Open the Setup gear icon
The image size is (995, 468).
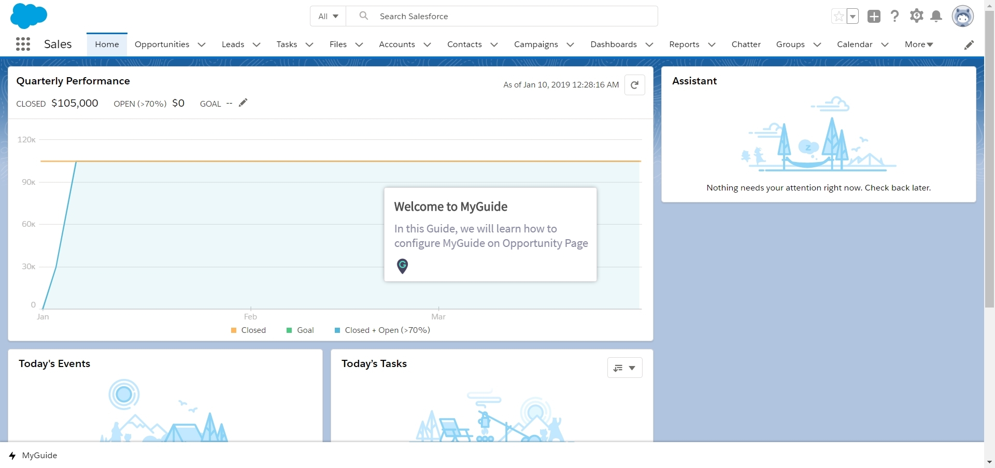(x=916, y=16)
